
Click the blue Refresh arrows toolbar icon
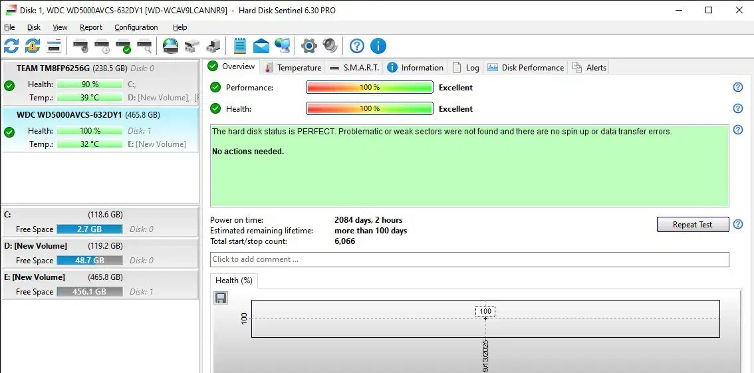11,46
